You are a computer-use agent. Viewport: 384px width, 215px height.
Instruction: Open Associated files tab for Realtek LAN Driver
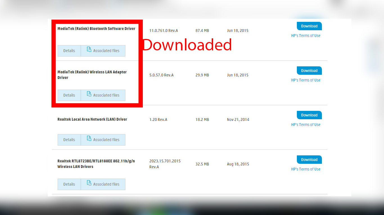(x=103, y=140)
